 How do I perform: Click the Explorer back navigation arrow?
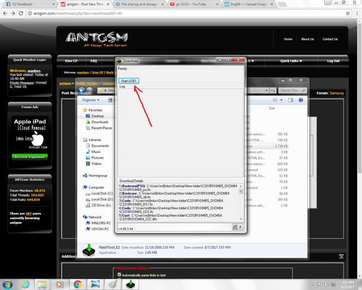tap(81, 91)
